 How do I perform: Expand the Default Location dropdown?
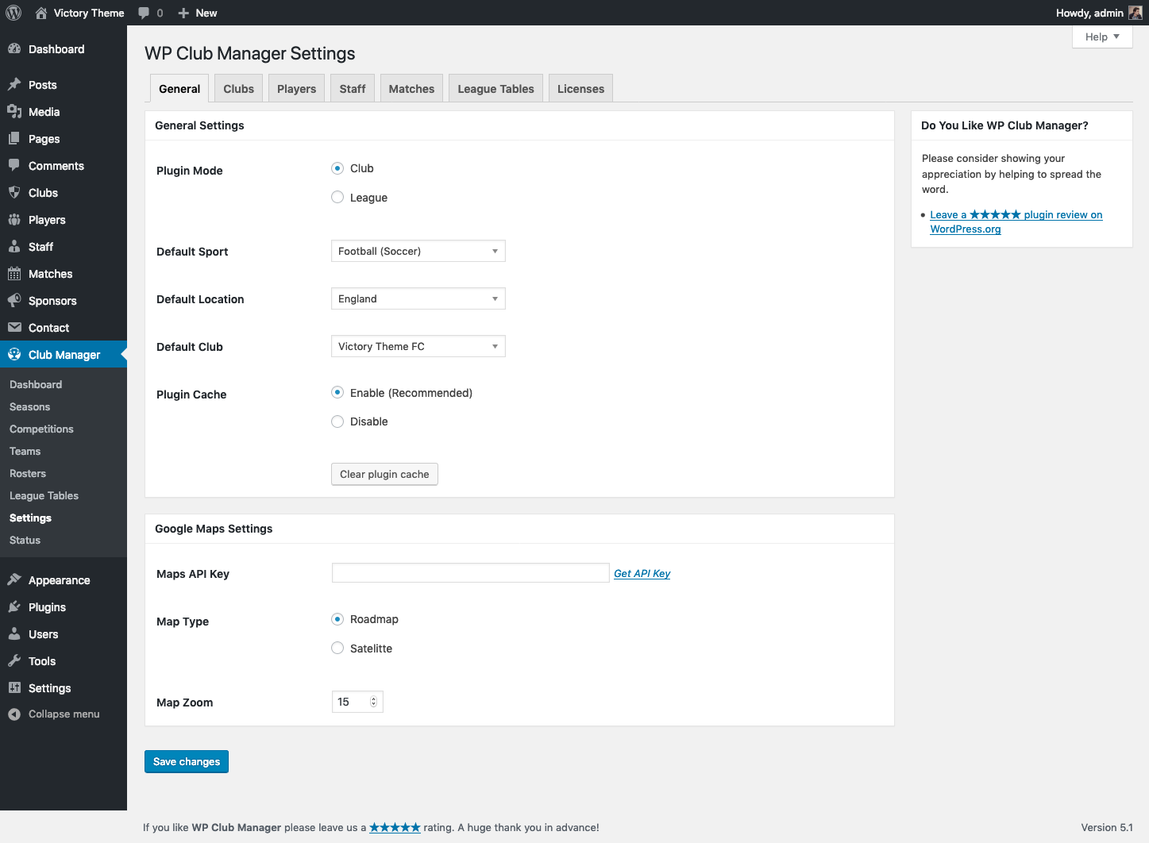pyautogui.click(x=418, y=299)
